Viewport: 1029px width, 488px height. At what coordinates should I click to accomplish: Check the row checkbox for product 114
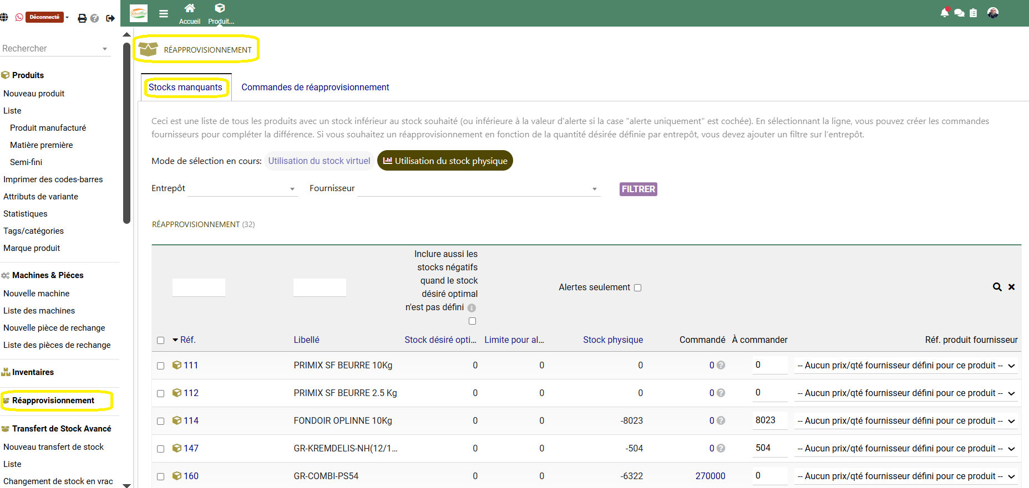(161, 421)
